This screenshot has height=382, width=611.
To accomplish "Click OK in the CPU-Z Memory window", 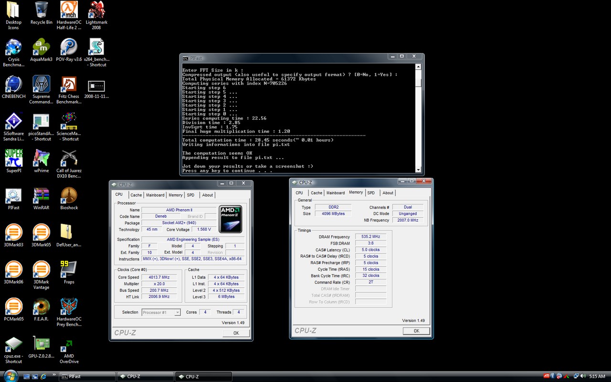I will tap(416, 331).
